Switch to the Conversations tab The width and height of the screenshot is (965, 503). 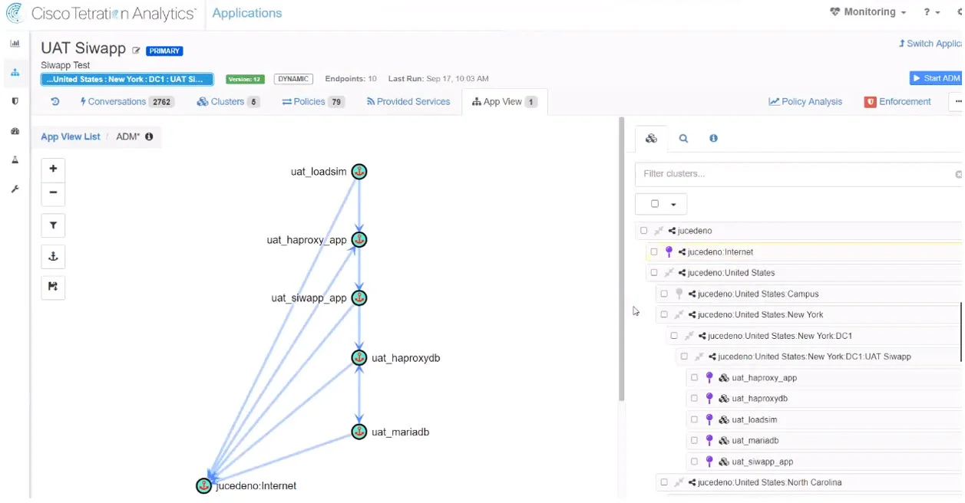[x=127, y=101]
